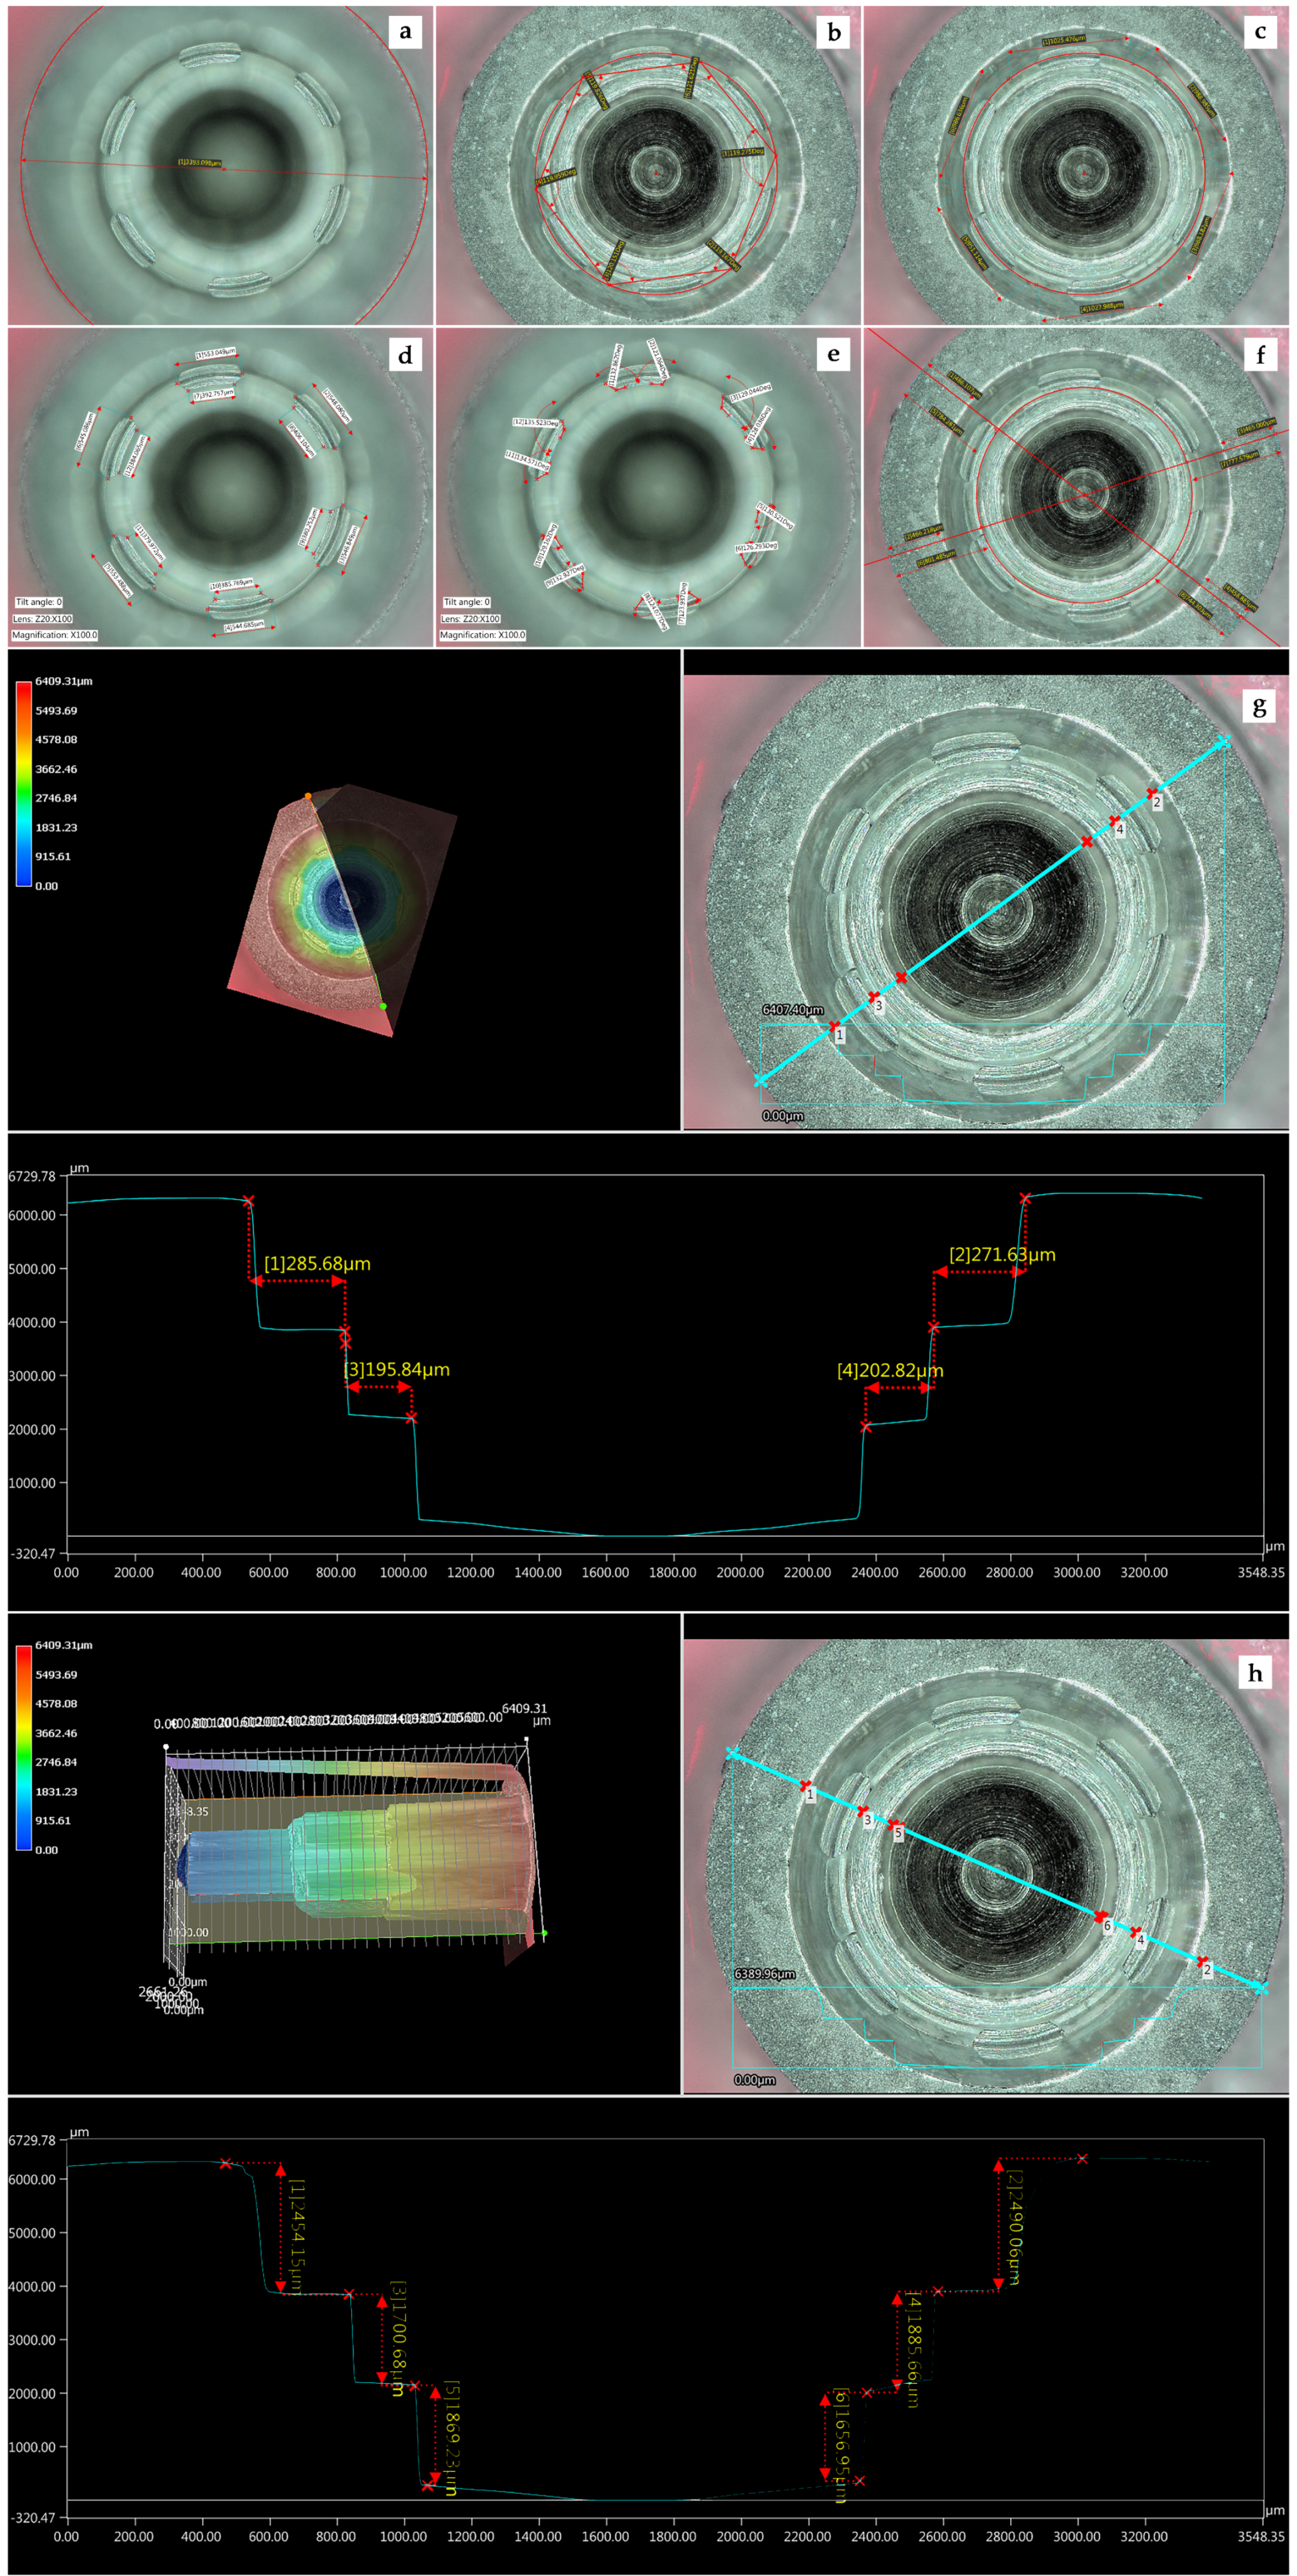Click the height color scale bar beside panel g
Image resolution: width=1297 pixels, height=2576 pixels.
(23, 783)
